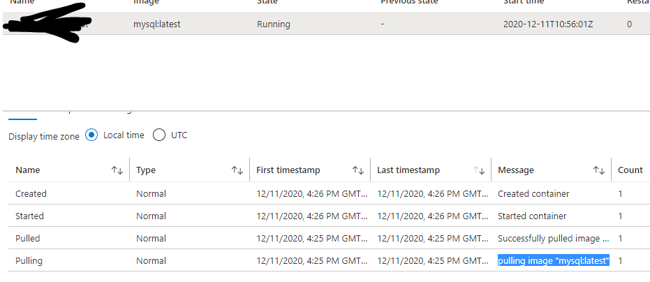The width and height of the screenshot is (650, 282).
Task: Click the Count column header
Action: [x=630, y=170]
